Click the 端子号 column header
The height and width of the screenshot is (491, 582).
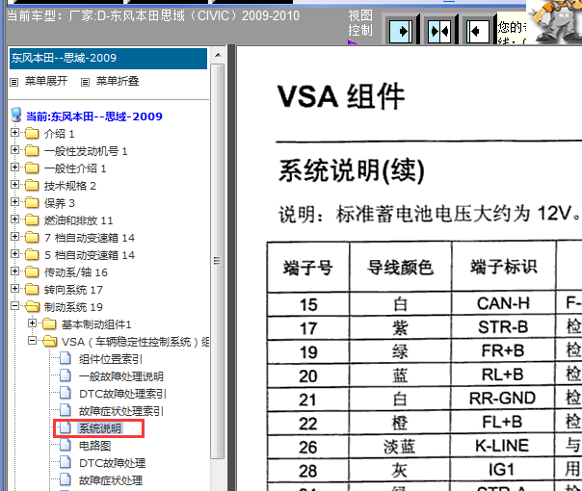click(x=308, y=267)
